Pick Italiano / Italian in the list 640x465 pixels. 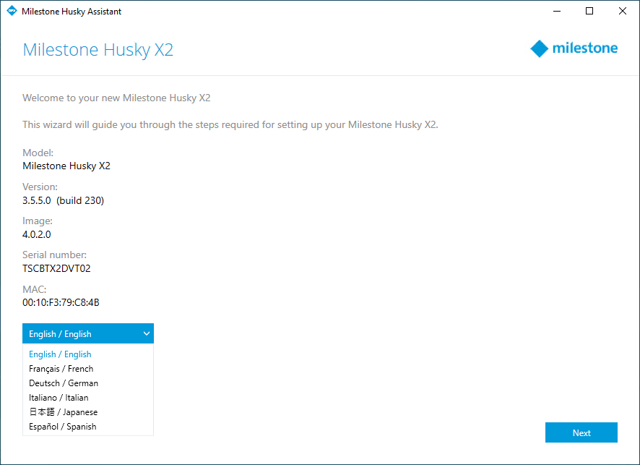[59, 397]
